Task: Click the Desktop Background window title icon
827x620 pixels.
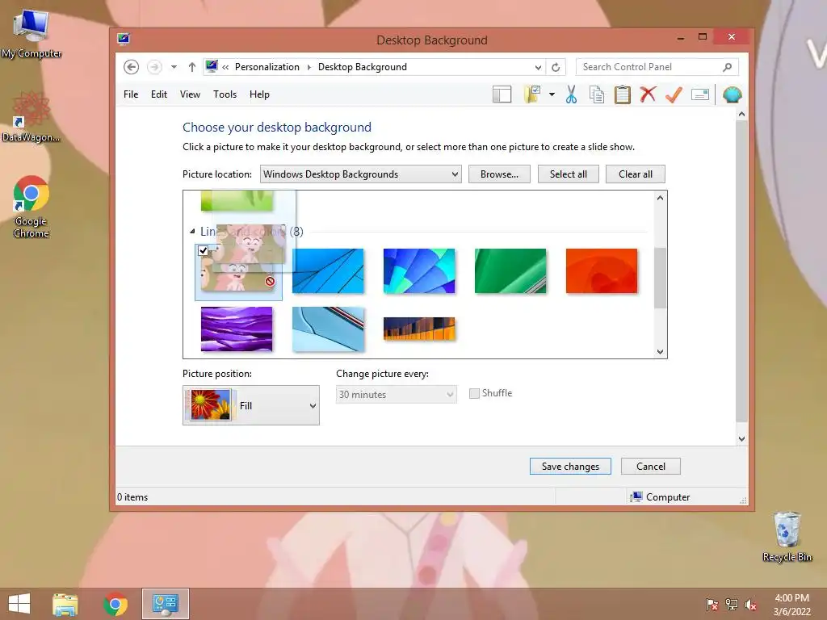Action: (x=124, y=39)
